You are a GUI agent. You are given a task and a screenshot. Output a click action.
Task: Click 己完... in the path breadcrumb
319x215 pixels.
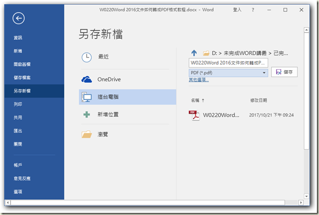click(x=281, y=53)
